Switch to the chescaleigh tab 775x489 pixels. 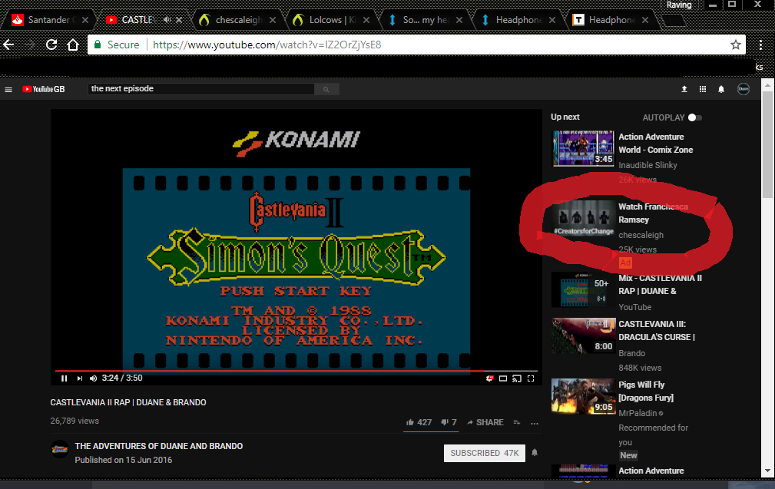click(x=238, y=20)
